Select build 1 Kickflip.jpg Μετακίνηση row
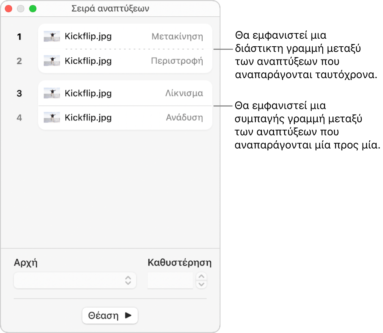 (x=125, y=36)
